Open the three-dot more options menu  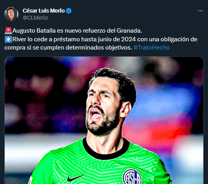point(200,11)
